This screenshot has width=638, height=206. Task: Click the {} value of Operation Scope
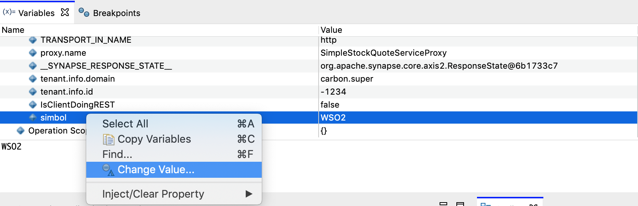tap(324, 131)
